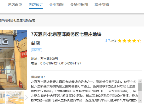Viewport: 144px width, 108px height.
Task: Click the phone number 010-83674217
Action: [50, 63]
